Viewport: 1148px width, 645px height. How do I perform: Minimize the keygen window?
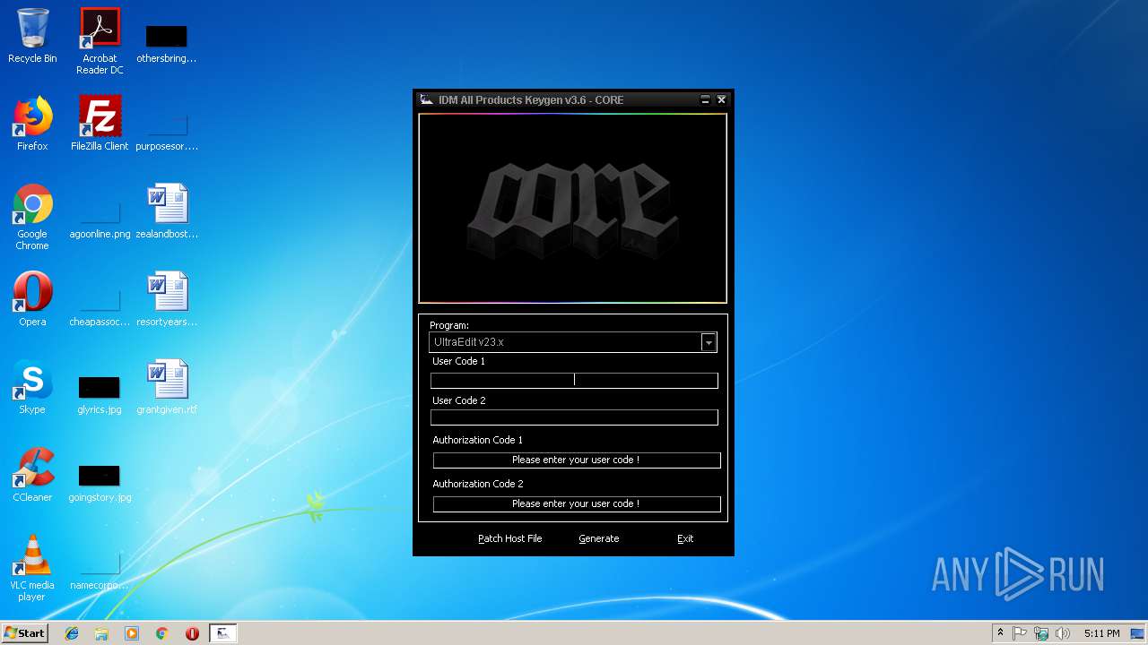[x=705, y=99]
